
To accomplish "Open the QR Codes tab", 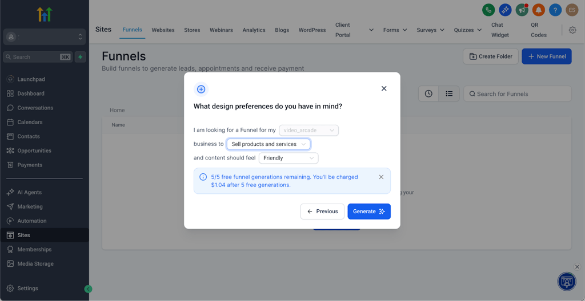I will [539, 30].
